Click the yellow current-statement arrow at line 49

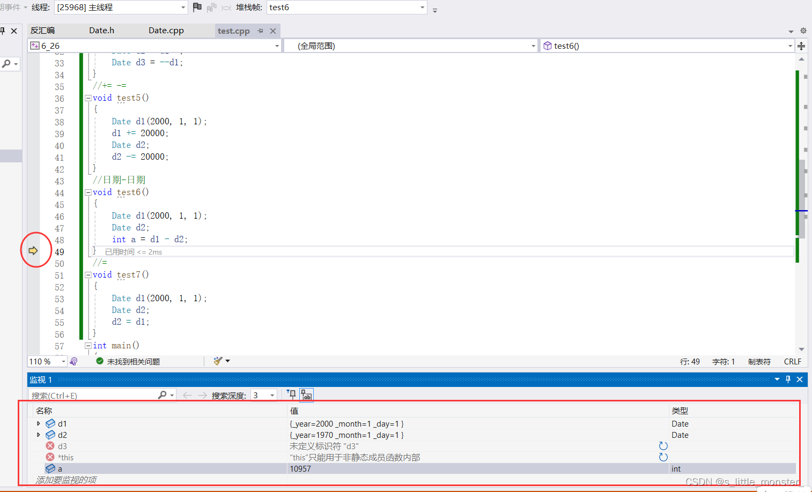pyautogui.click(x=33, y=250)
